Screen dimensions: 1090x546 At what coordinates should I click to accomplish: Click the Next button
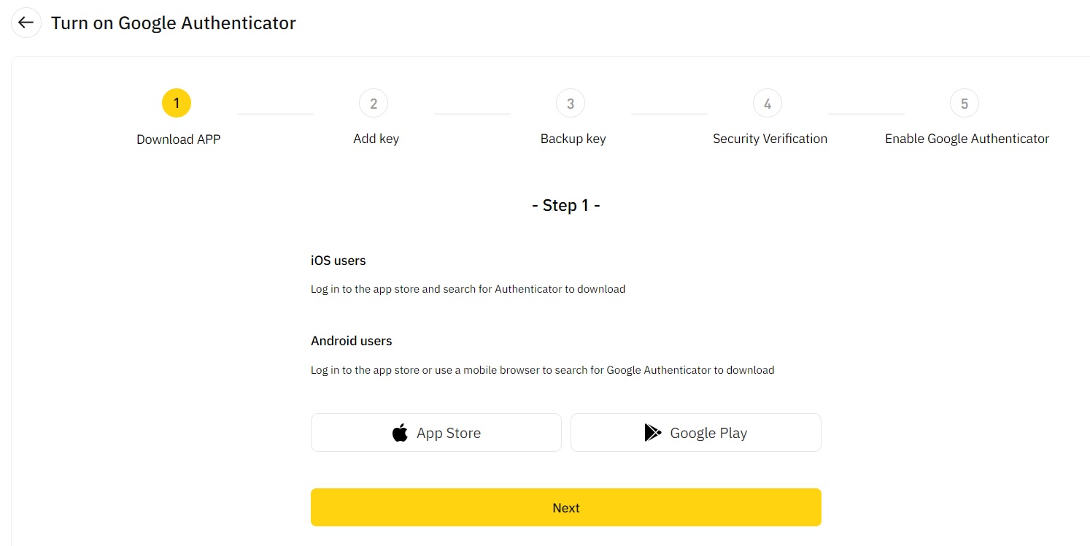pos(566,507)
